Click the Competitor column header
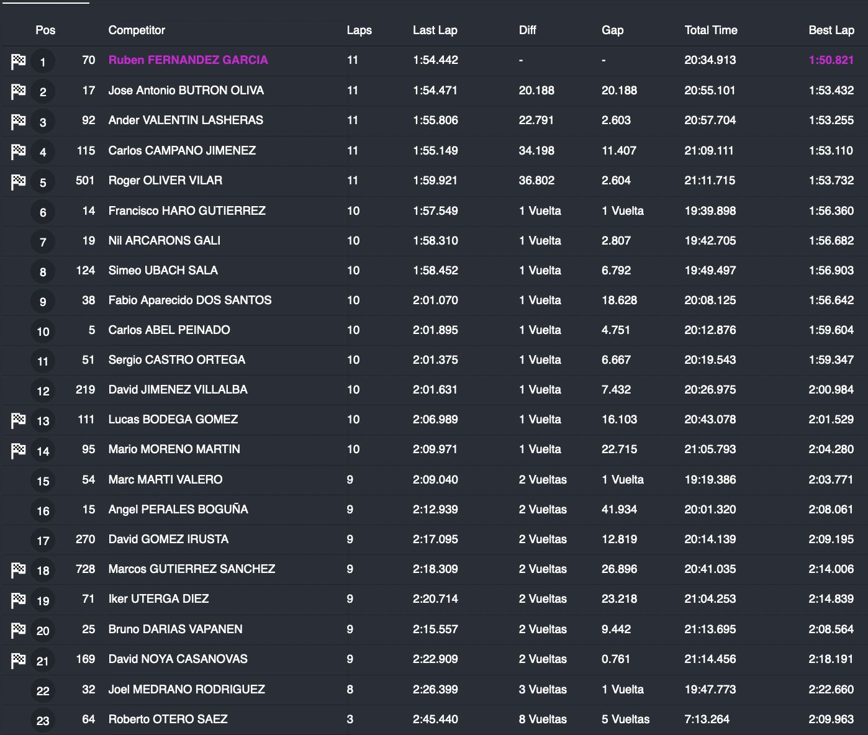 point(137,30)
